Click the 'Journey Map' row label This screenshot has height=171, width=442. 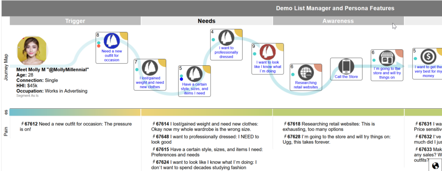click(6, 67)
